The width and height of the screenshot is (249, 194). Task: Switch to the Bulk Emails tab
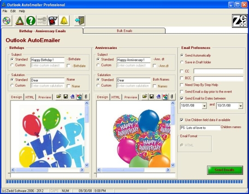point(125,31)
